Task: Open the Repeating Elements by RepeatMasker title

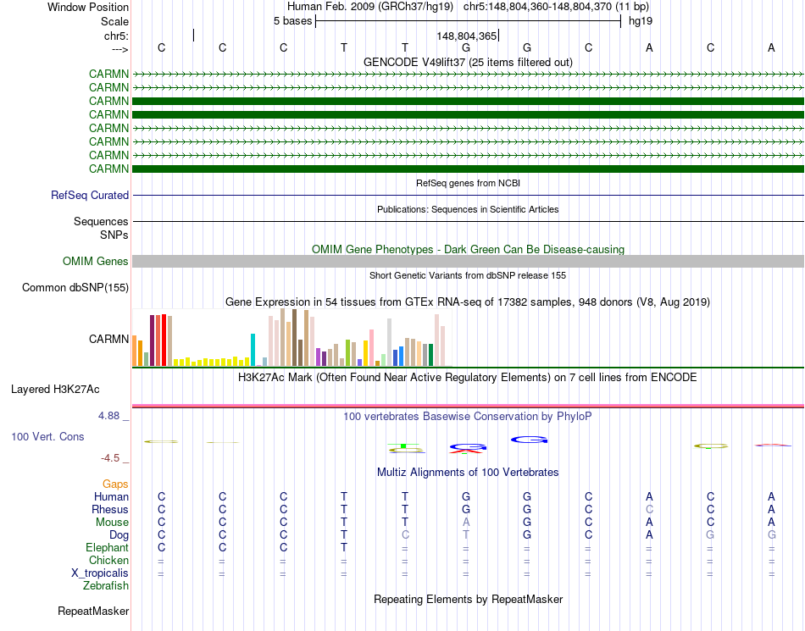Action: pos(468,599)
